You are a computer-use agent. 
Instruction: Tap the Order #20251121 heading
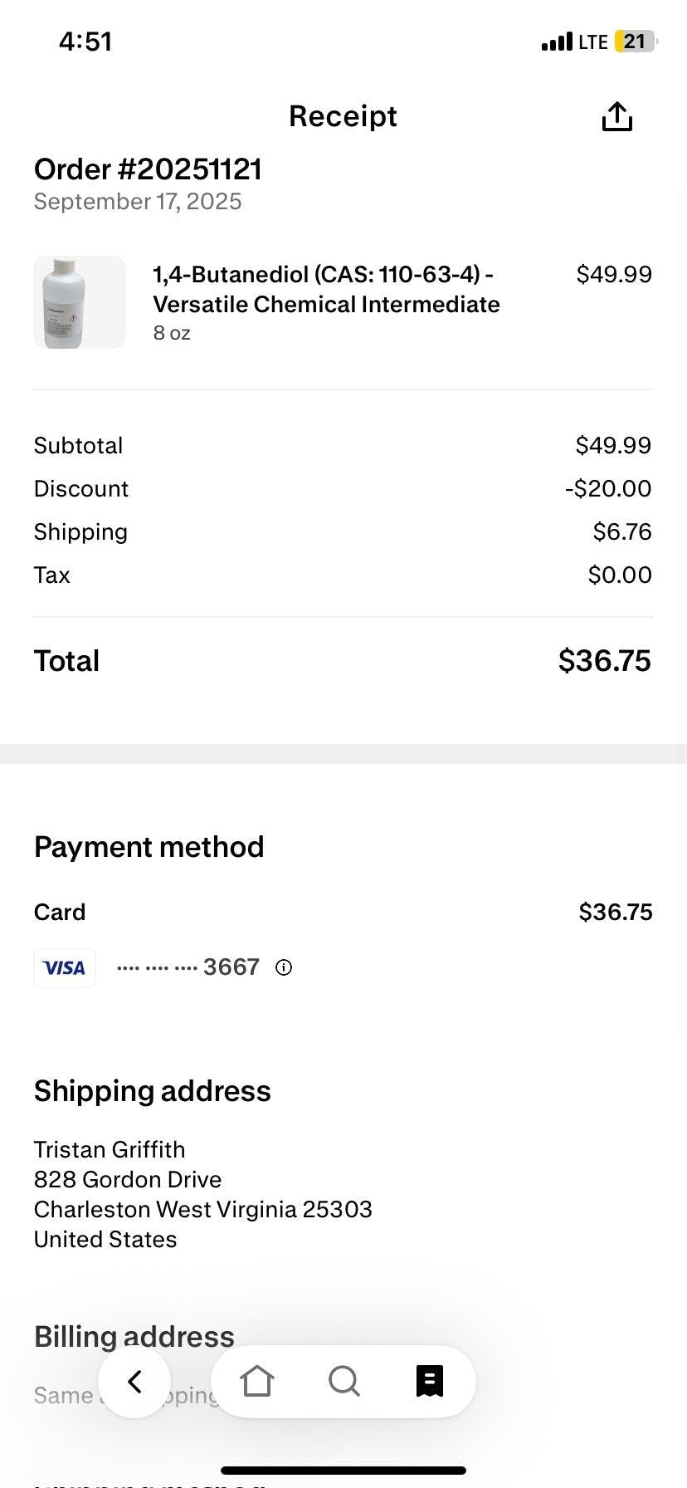(x=148, y=169)
